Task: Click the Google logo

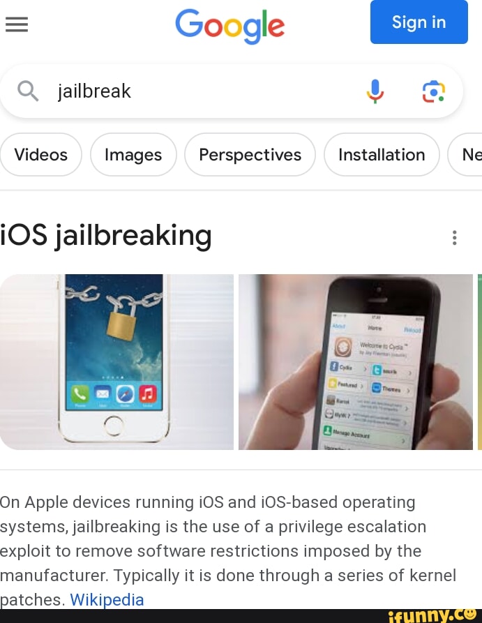Action: click(x=229, y=25)
